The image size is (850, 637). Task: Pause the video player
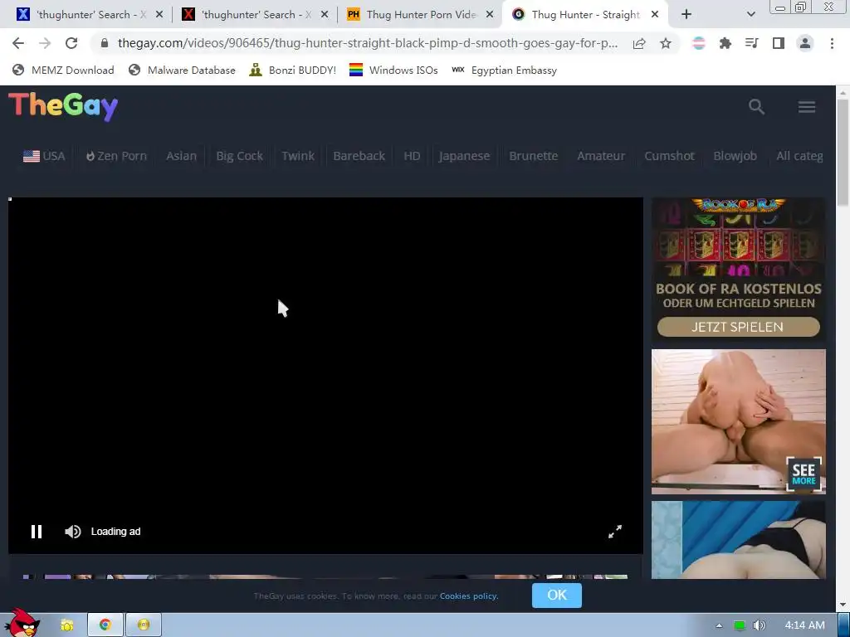pos(37,532)
